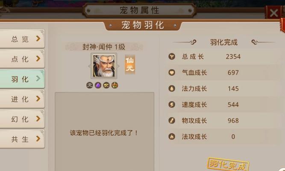
Task: Switch to the 点化 tab
Action: click(x=22, y=59)
